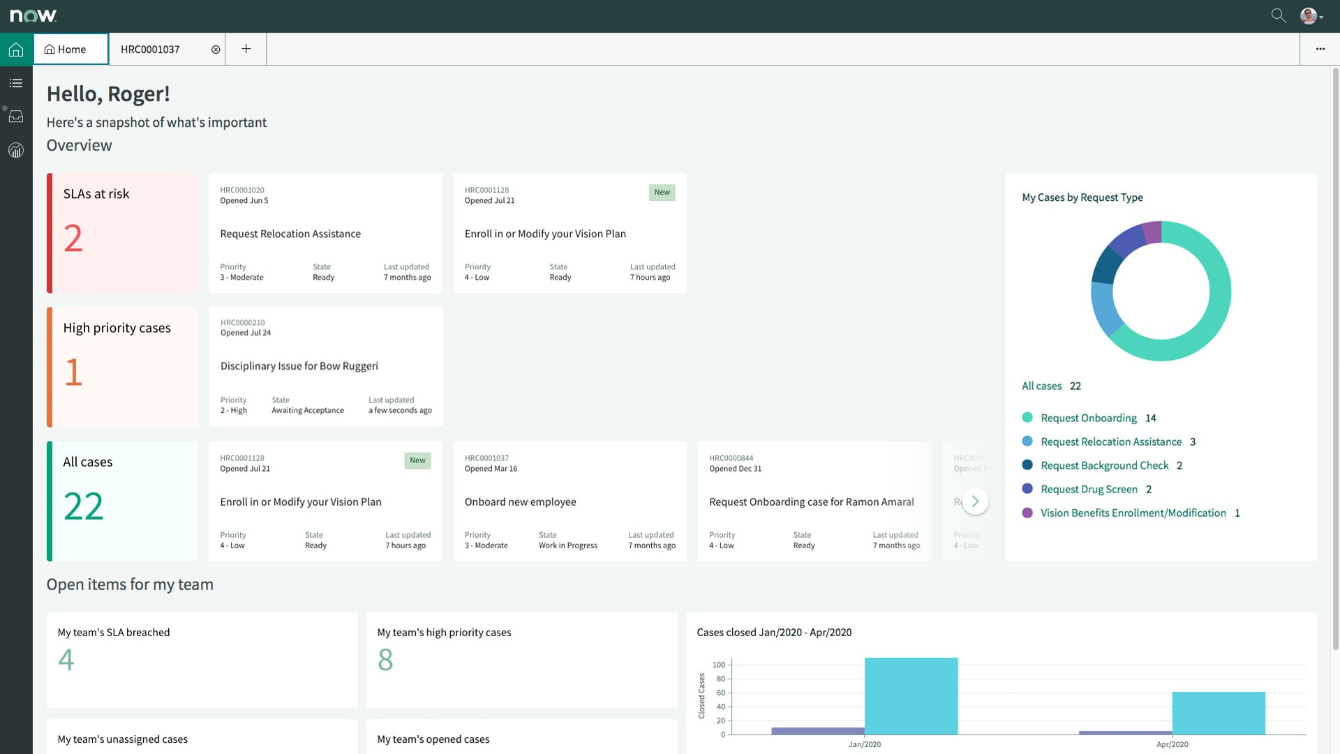Click the Request Relocation Assistance legend link

click(1109, 442)
